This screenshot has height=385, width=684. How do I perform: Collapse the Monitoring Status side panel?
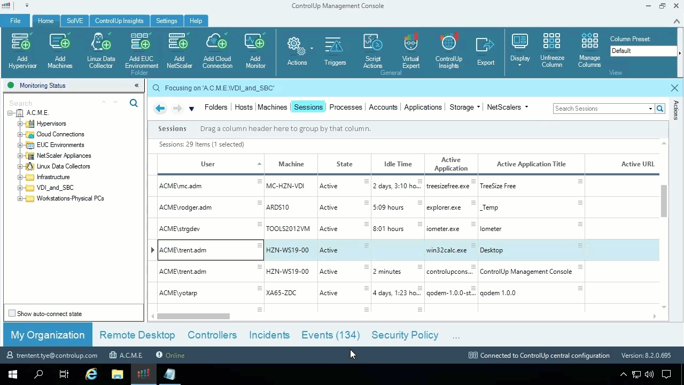pos(136,86)
